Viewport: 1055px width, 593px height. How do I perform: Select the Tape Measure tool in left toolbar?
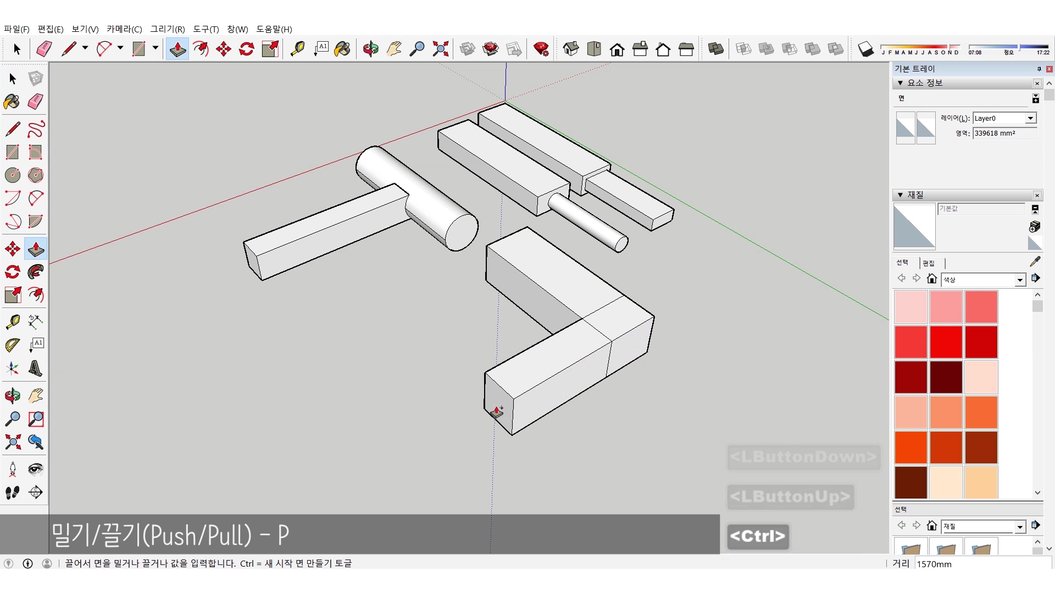pyautogui.click(x=13, y=322)
